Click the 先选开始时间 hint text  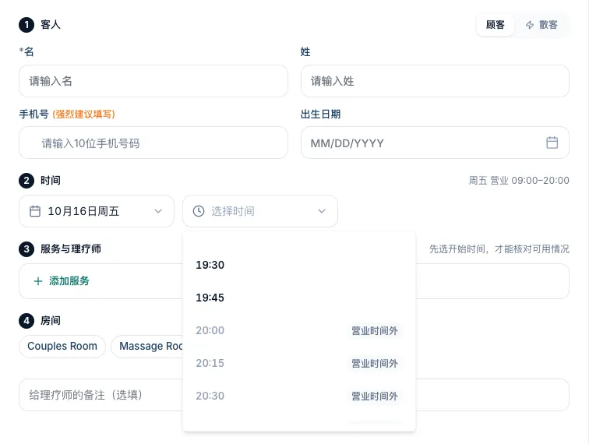tap(499, 248)
